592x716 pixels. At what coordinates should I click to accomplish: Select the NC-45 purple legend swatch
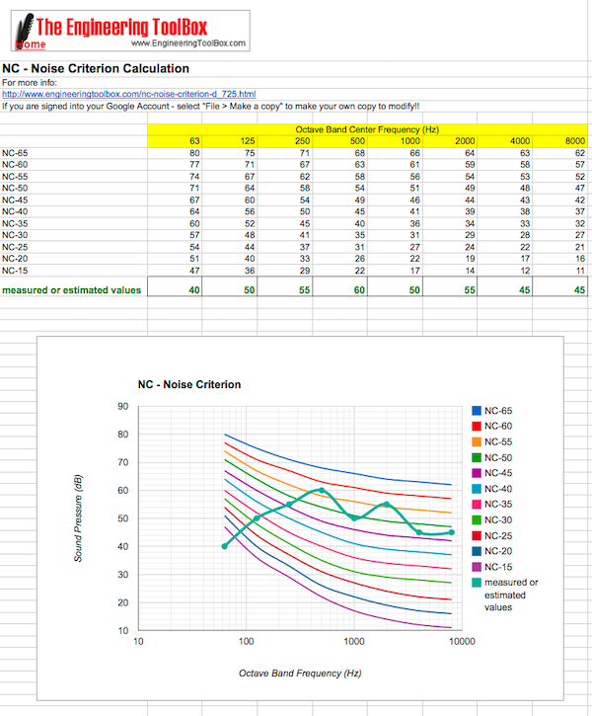pyautogui.click(x=477, y=473)
